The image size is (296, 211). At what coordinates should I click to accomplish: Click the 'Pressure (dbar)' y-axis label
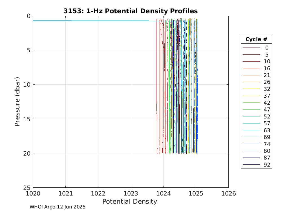(17, 102)
